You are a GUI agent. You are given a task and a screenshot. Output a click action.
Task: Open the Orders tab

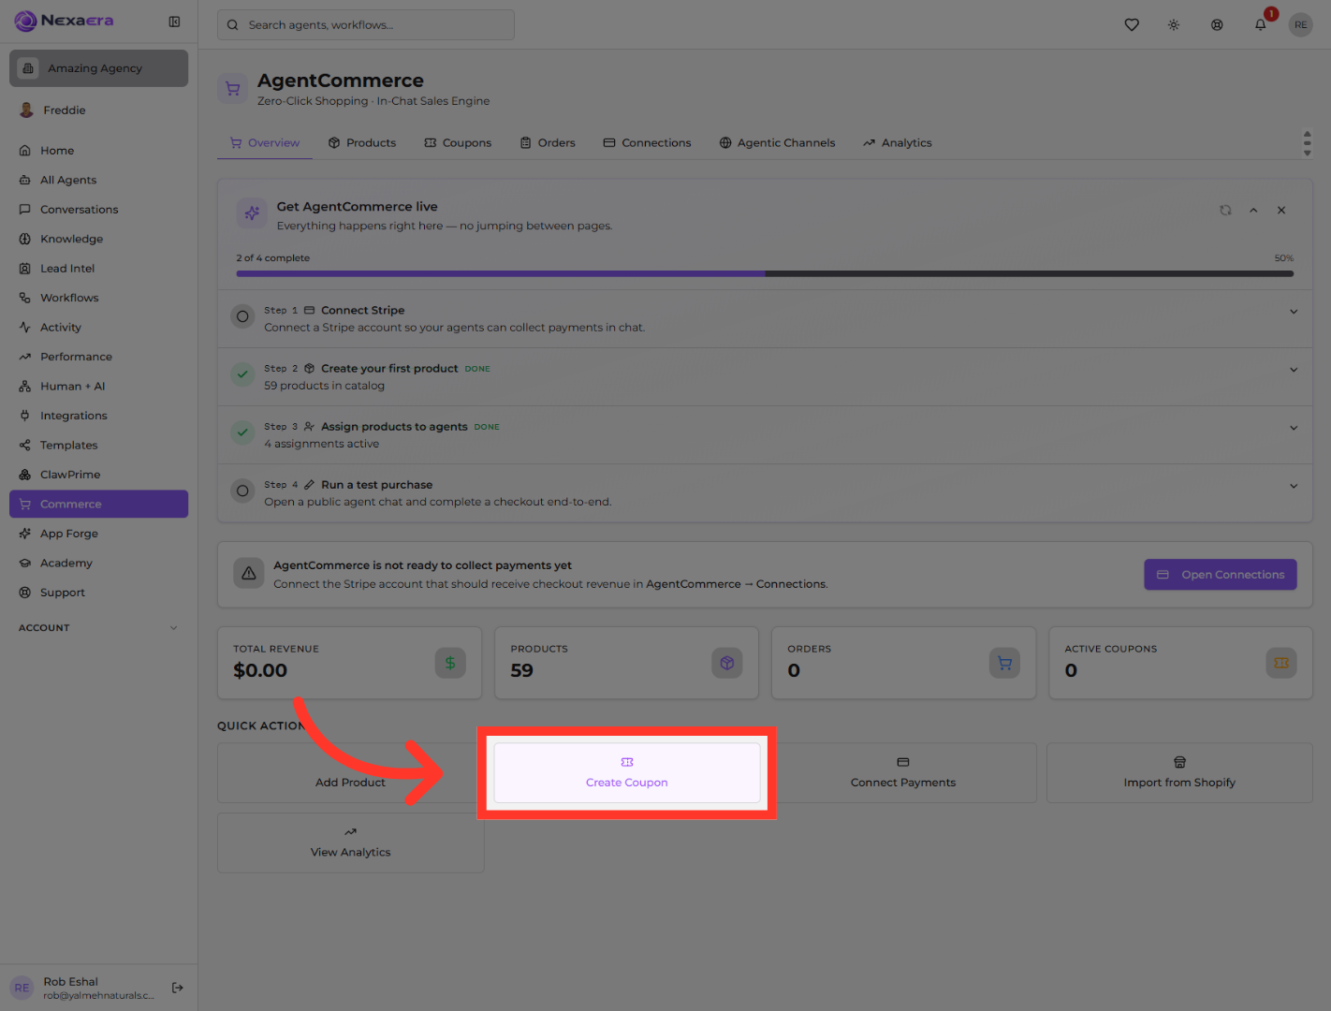(x=548, y=143)
